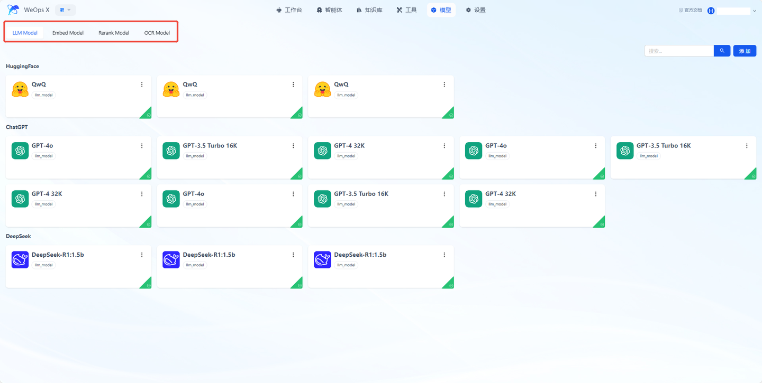The width and height of the screenshot is (762, 383).
Task: Expand the user account dropdown chevron
Action: point(754,11)
